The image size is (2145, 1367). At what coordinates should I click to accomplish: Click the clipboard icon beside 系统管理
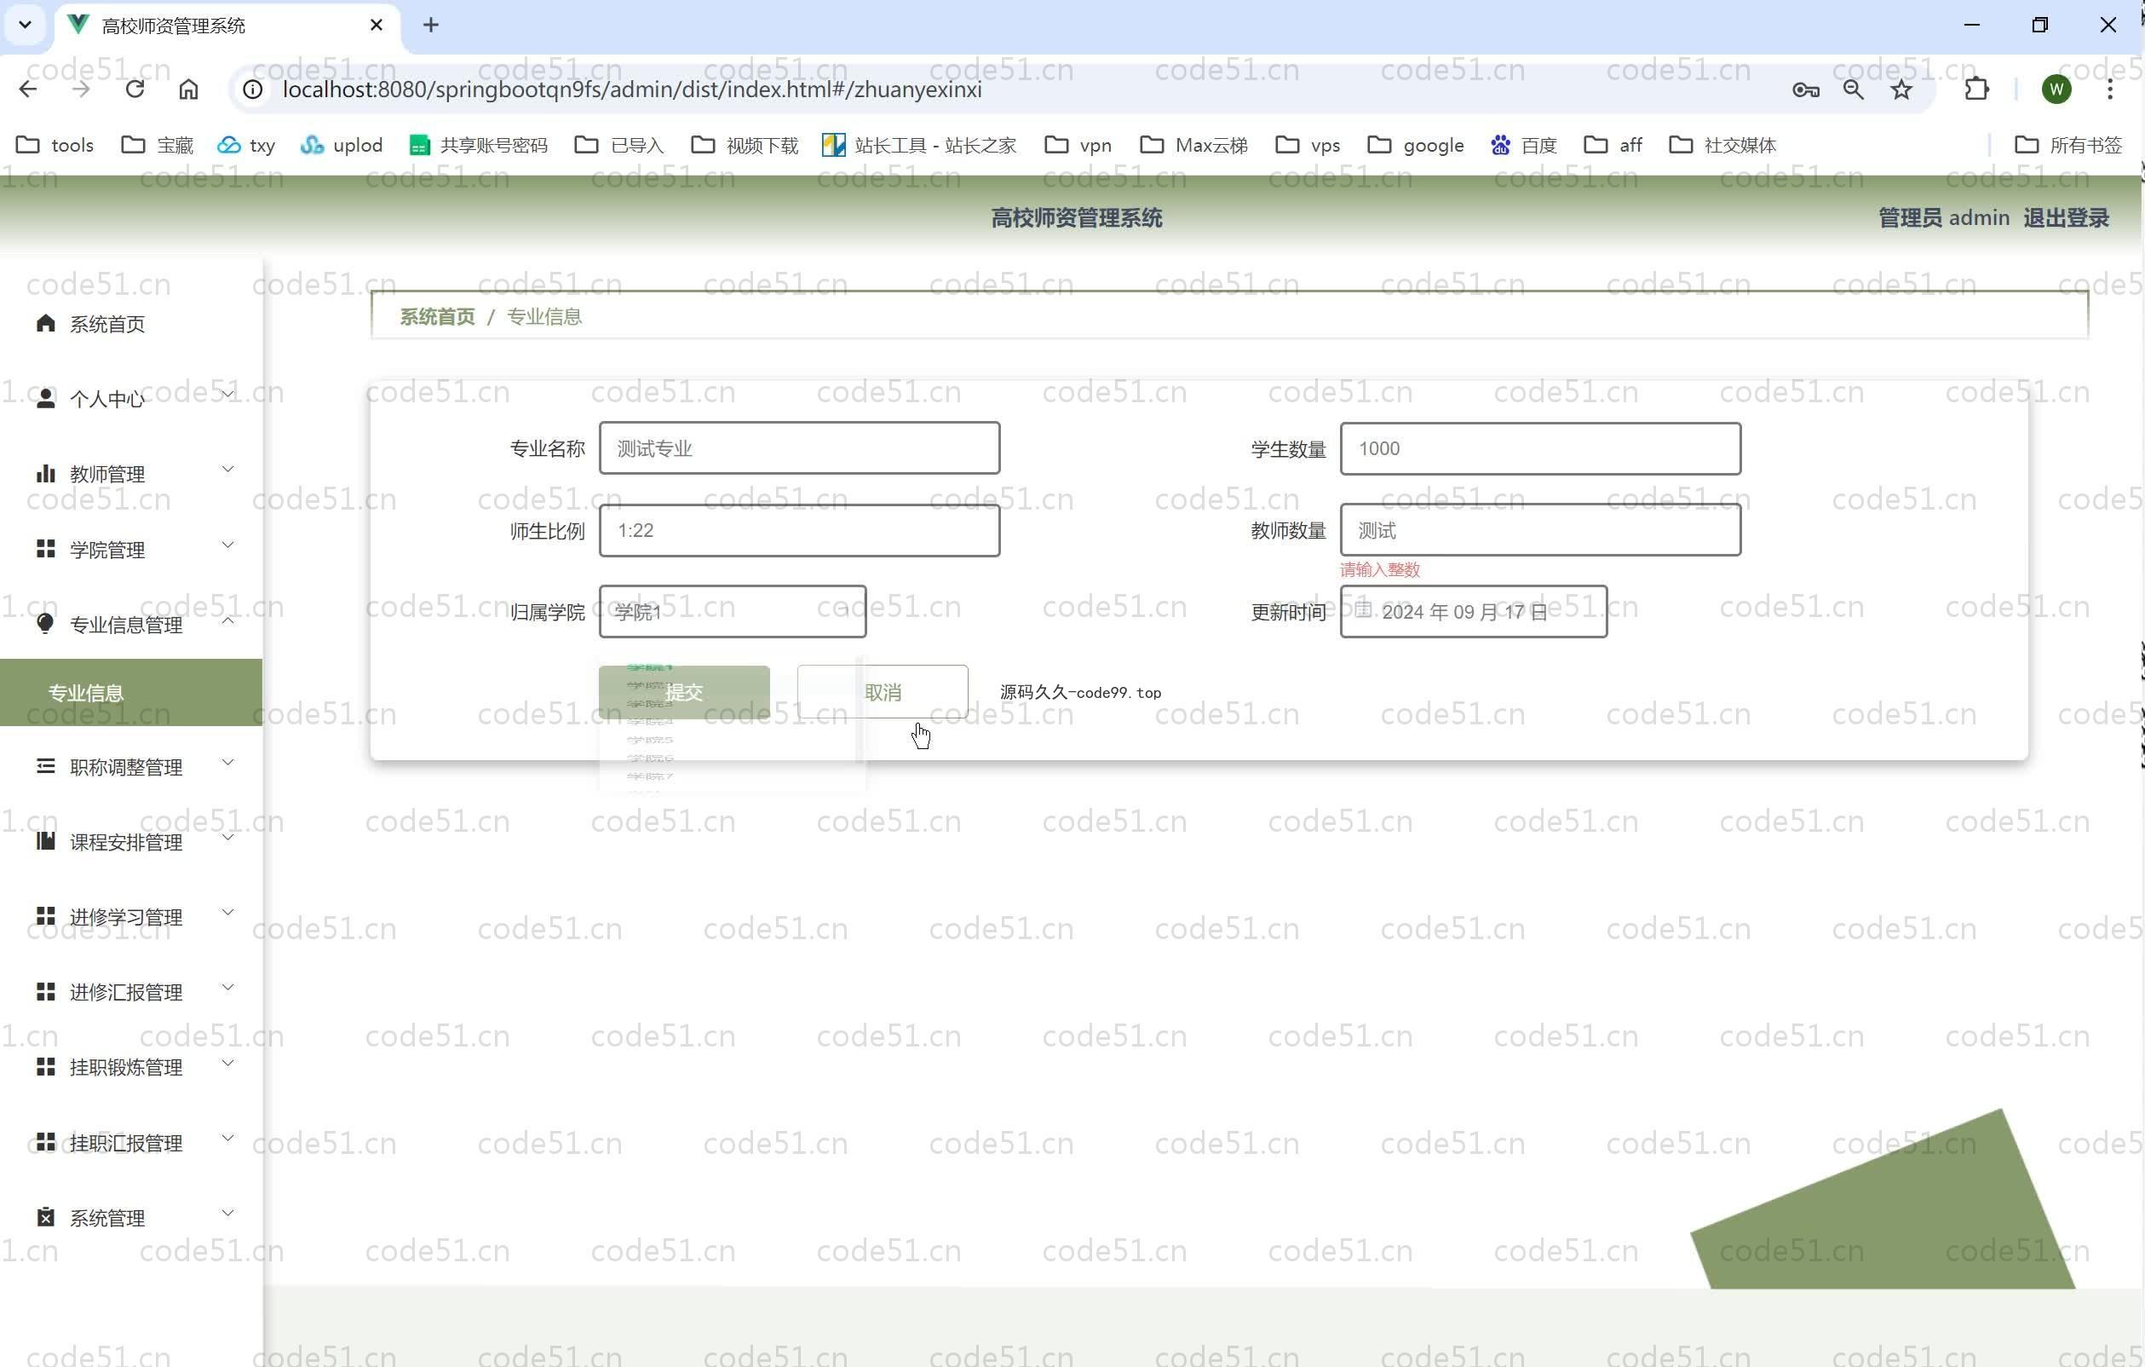click(x=45, y=1217)
